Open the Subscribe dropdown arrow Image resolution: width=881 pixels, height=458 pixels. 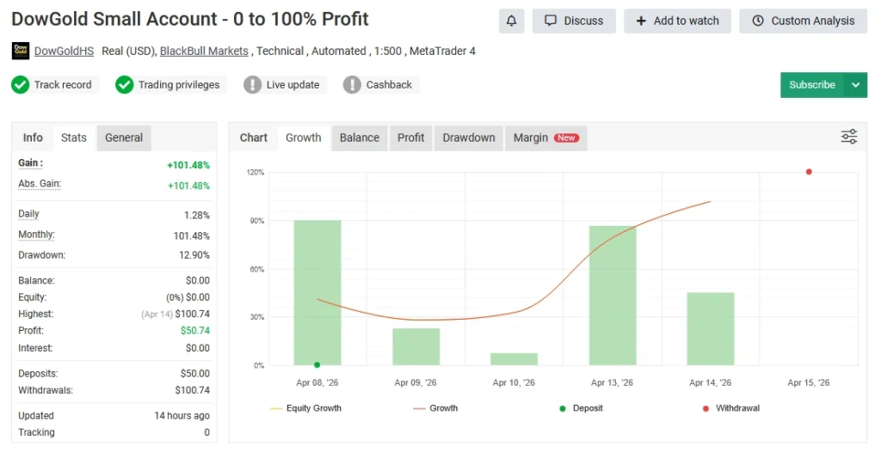click(x=855, y=85)
